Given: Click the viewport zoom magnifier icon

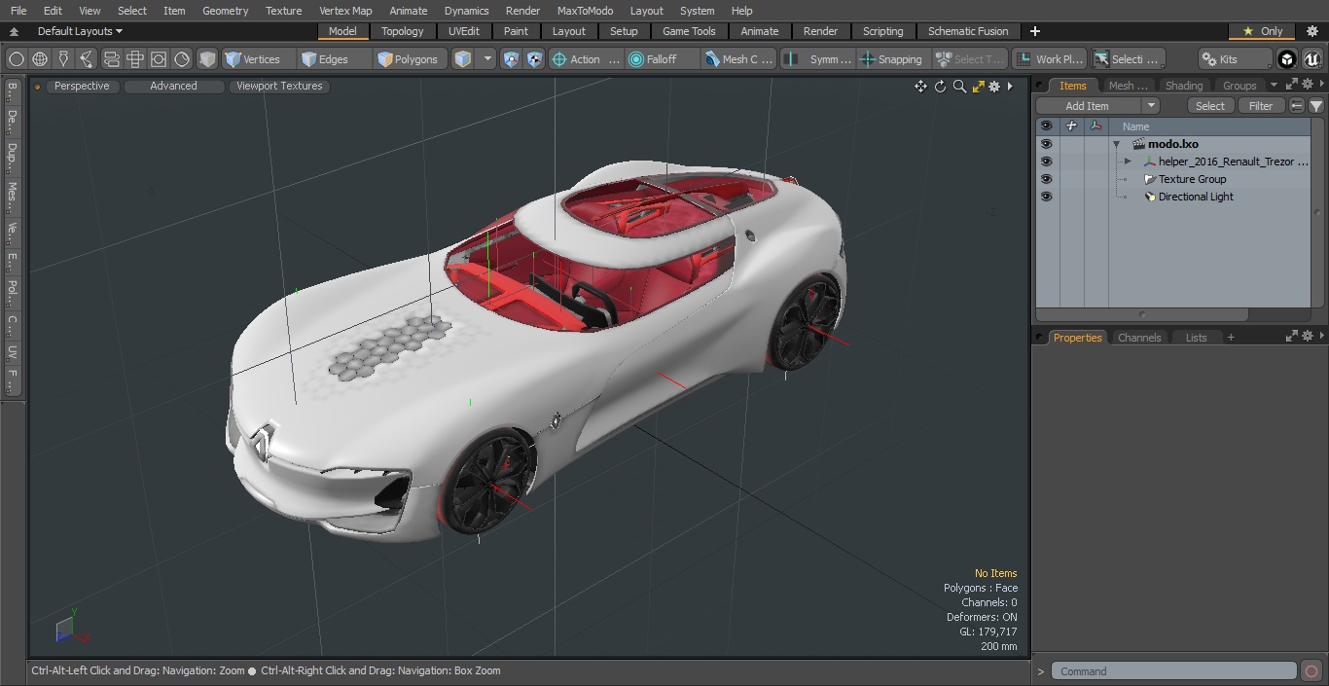Looking at the screenshot, I should (x=959, y=87).
